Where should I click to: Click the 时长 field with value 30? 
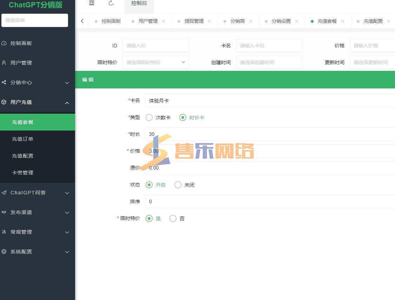[x=270, y=134]
